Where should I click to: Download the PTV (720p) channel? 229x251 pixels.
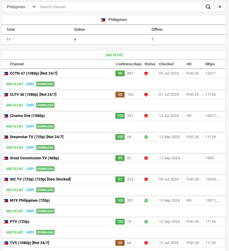[x=45, y=232]
